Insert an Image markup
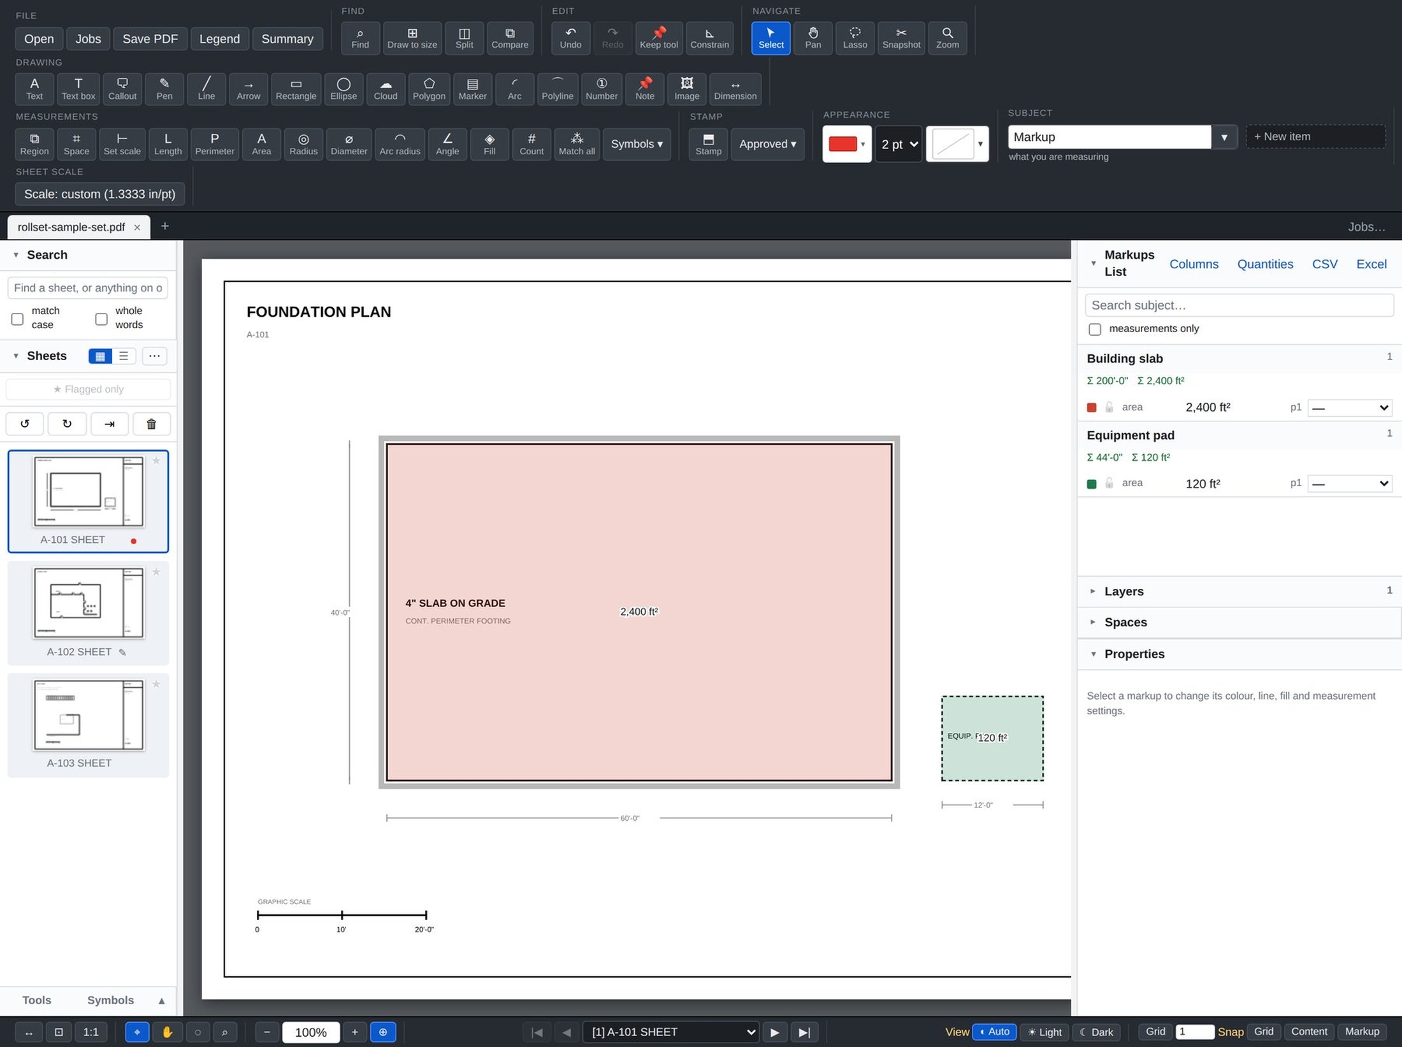Viewport: 1402px width, 1047px height. (x=686, y=89)
